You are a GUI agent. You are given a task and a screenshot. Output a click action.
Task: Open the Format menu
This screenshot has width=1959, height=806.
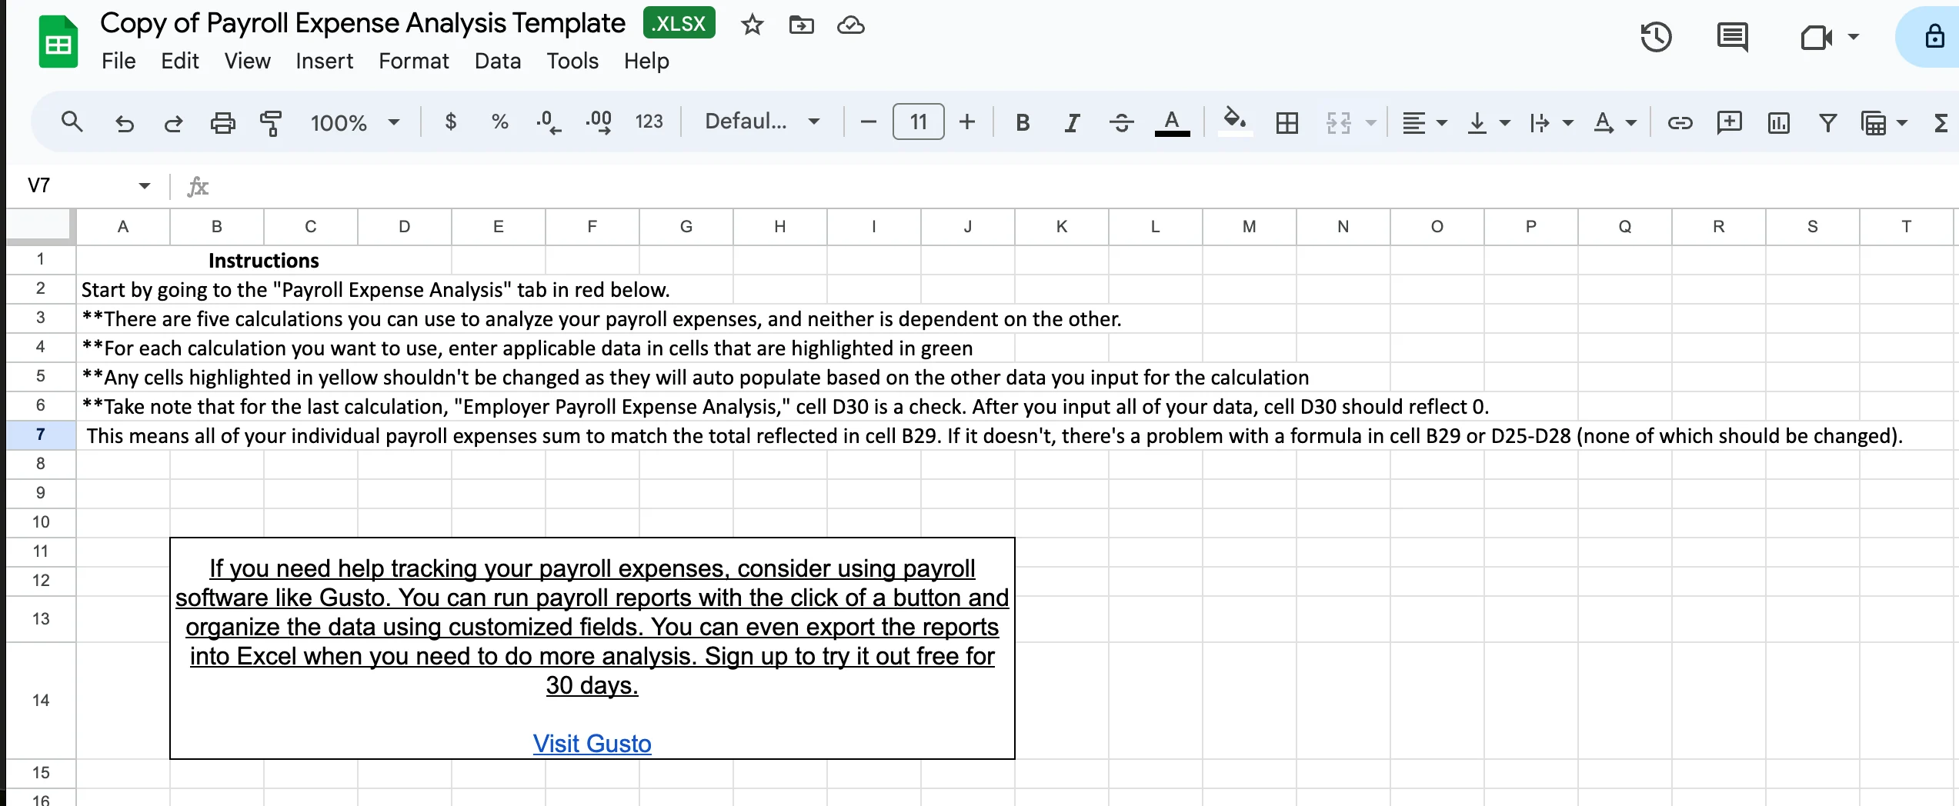413,61
